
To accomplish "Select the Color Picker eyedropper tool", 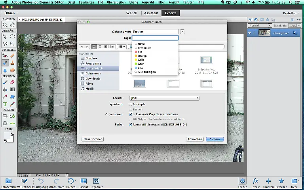I will click(x=5, y=97).
